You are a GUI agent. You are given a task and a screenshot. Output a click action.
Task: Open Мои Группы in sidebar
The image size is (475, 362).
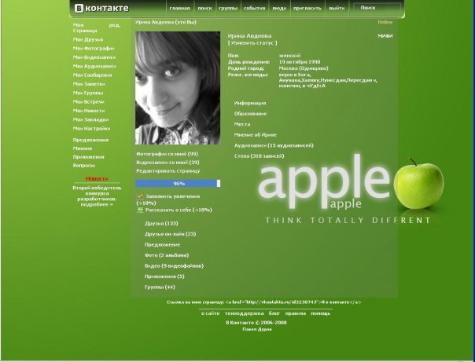[88, 93]
